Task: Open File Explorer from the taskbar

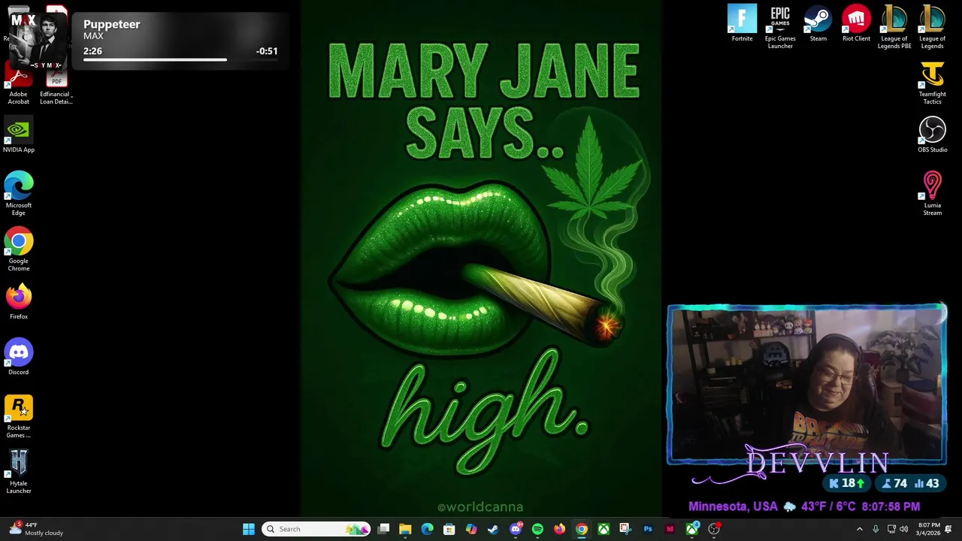Action: pyautogui.click(x=405, y=529)
